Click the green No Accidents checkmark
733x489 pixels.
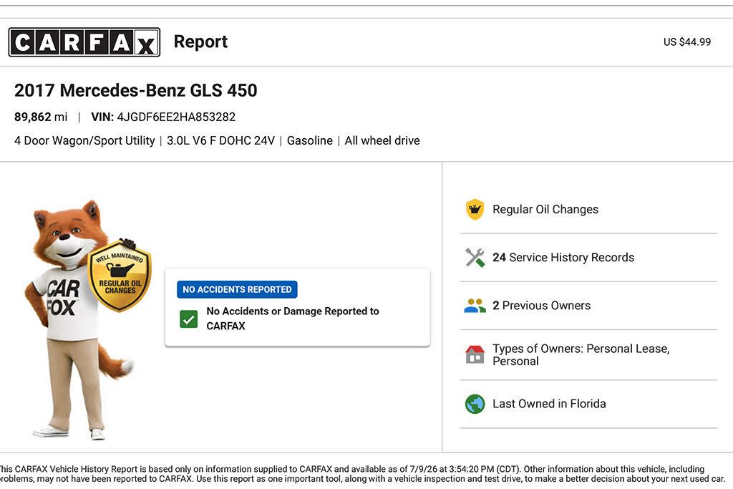188,319
